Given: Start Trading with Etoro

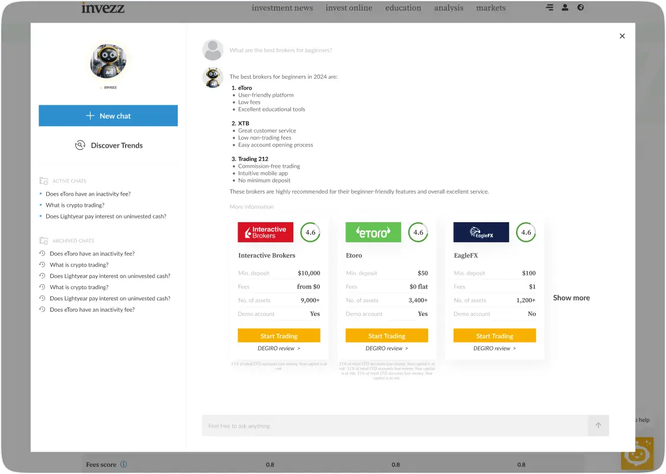Looking at the screenshot, I should (x=387, y=335).
